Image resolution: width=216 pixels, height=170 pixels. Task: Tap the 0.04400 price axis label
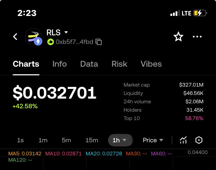click(x=197, y=152)
